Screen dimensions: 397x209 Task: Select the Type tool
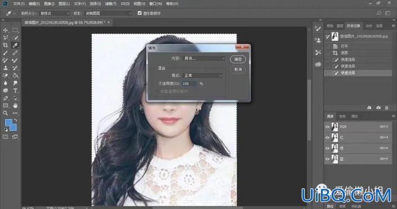pos(15,90)
